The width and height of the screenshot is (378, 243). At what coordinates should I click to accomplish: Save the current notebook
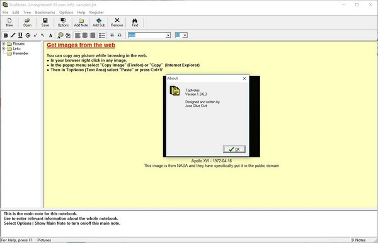pos(45,23)
